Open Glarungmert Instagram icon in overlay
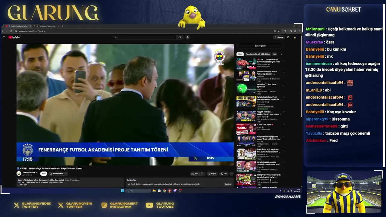 click(x=104, y=205)
